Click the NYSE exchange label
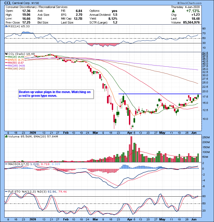Image resolution: width=214 pixels, height=222 pixels. tap(35, 3)
